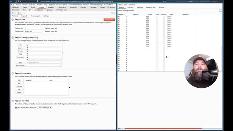Sort results by Length column
This screenshot has width=233, height=131.
click(171, 15)
